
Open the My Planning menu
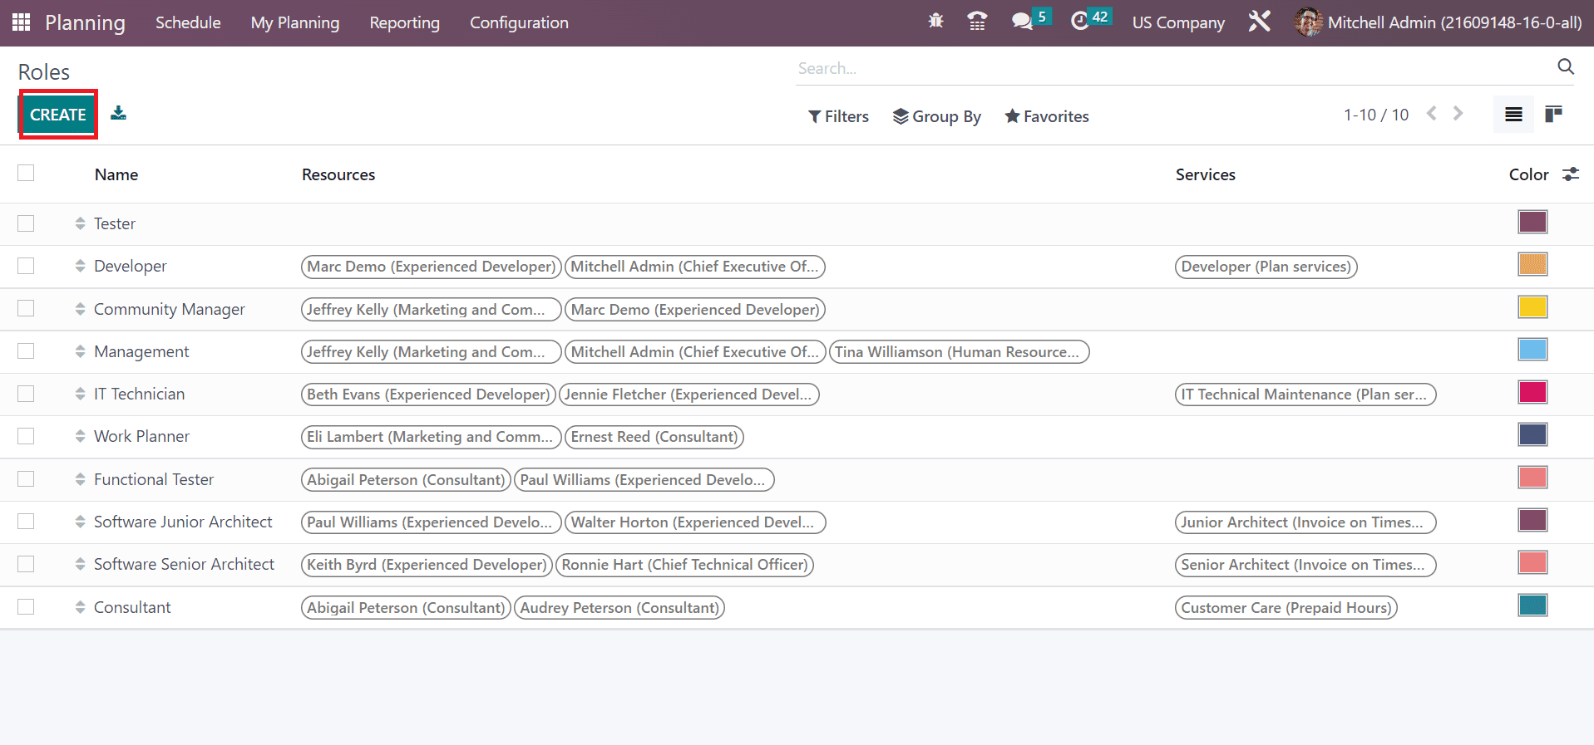(x=295, y=22)
